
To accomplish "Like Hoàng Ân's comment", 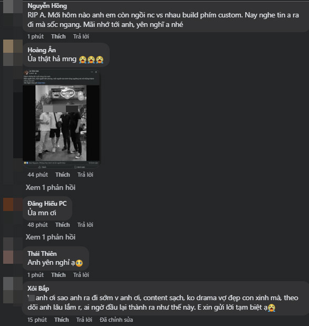I will pyautogui.click(x=63, y=175).
